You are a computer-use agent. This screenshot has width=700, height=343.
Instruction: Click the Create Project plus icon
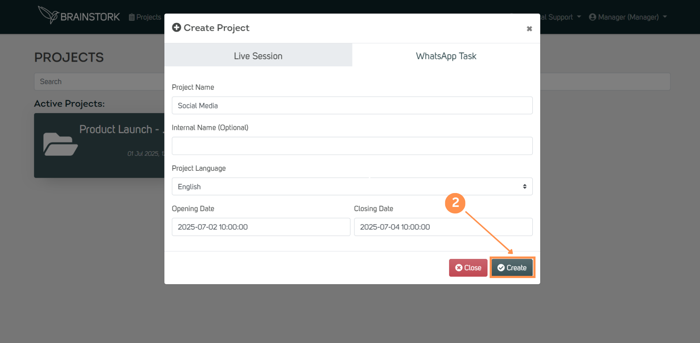point(176,27)
